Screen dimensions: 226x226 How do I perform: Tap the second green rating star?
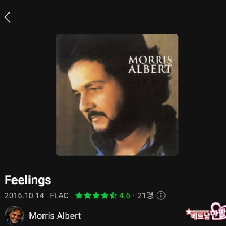(x=88, y=195)
